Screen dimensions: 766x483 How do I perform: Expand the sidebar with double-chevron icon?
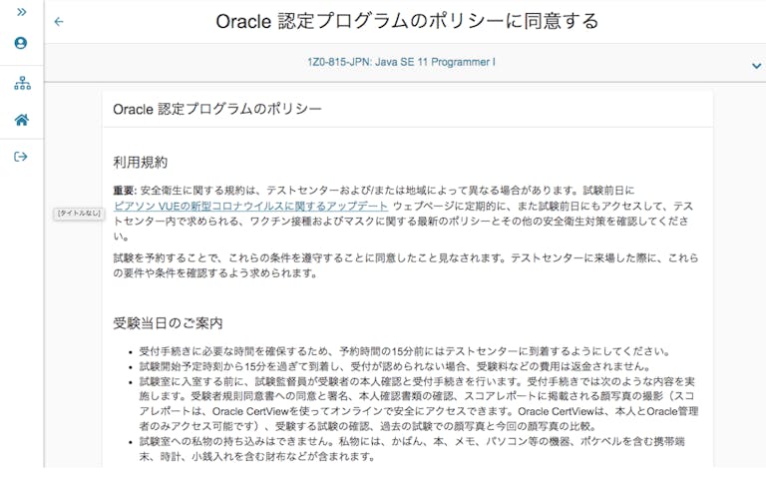click(x=22, y=12)
